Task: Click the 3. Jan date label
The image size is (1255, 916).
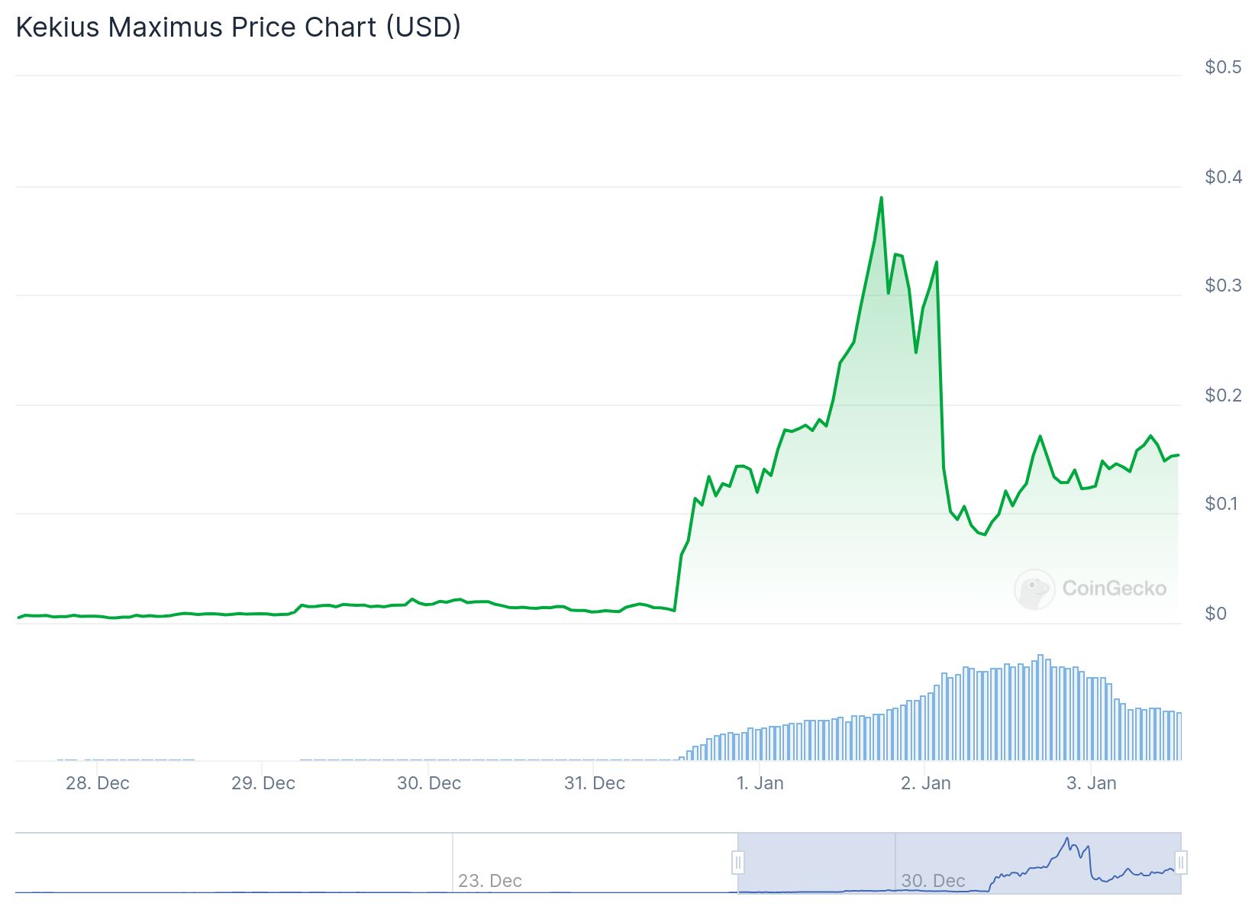Action: 1092,783
